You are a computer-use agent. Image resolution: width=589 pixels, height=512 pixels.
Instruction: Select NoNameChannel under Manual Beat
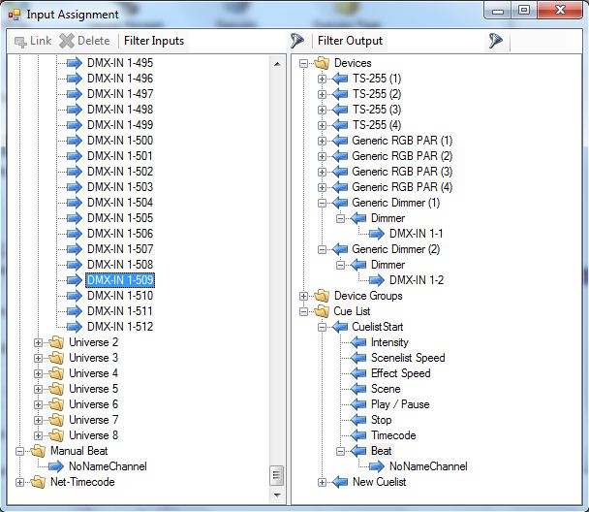[108, 466]
